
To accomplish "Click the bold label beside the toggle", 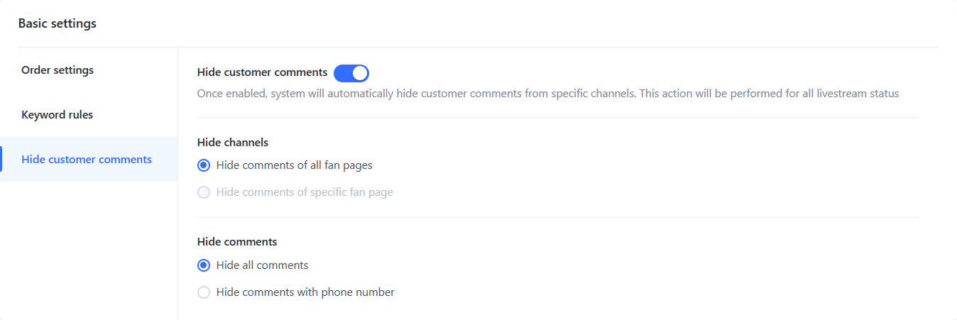I will click(x=262, y=72).
